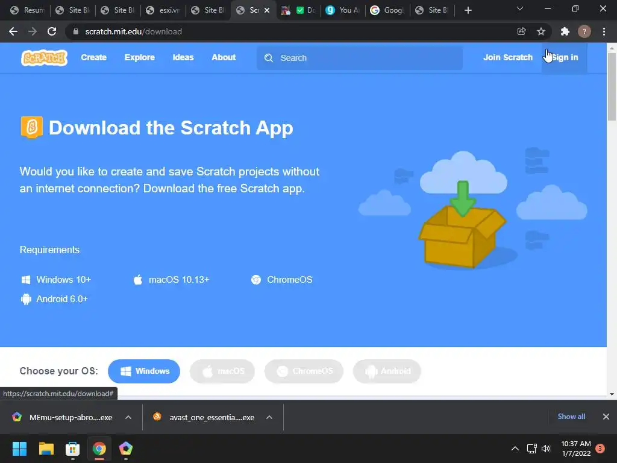Close the active Scratch tab
617x463 pixels.
267,10
